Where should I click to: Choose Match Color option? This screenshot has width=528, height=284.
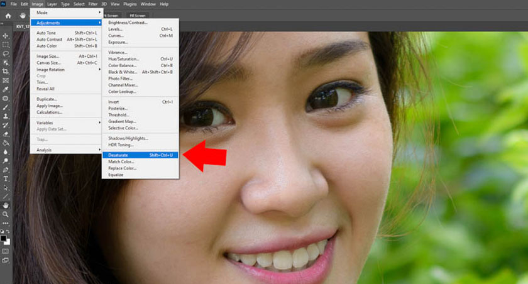140,161
